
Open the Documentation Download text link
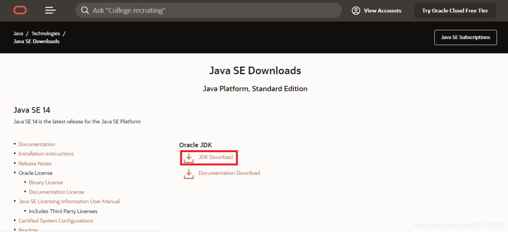point(229,173)
